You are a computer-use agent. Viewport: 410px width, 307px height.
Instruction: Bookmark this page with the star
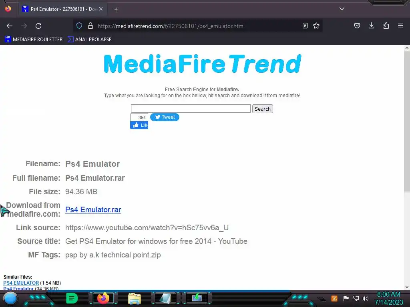tap(316, 26)
